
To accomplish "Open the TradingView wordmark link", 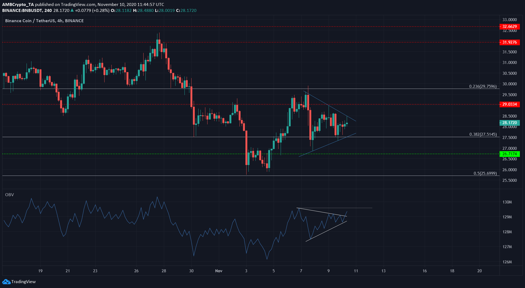I will tap(24, 282).
